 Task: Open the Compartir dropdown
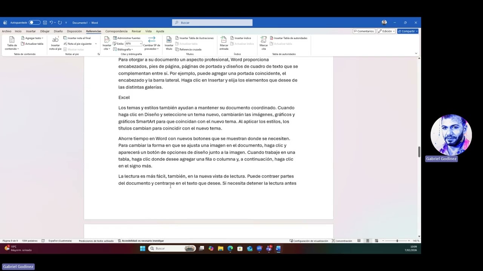pos(417,31)
